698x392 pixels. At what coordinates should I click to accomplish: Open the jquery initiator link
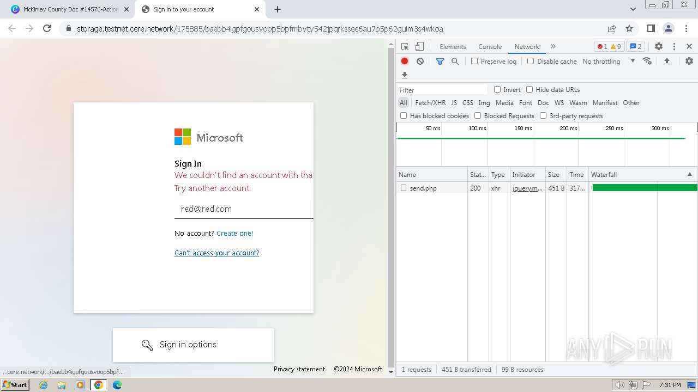tap(527, 188)
